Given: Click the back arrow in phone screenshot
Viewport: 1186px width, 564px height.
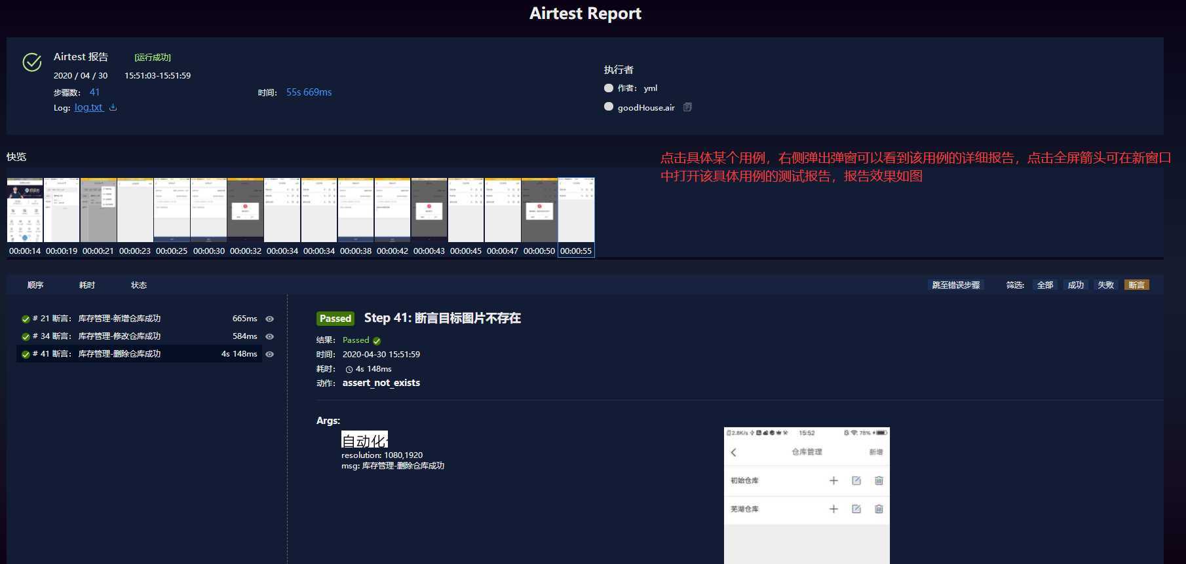Looking at the screenshot, I should pyautogui.click(x=734, y=452).
